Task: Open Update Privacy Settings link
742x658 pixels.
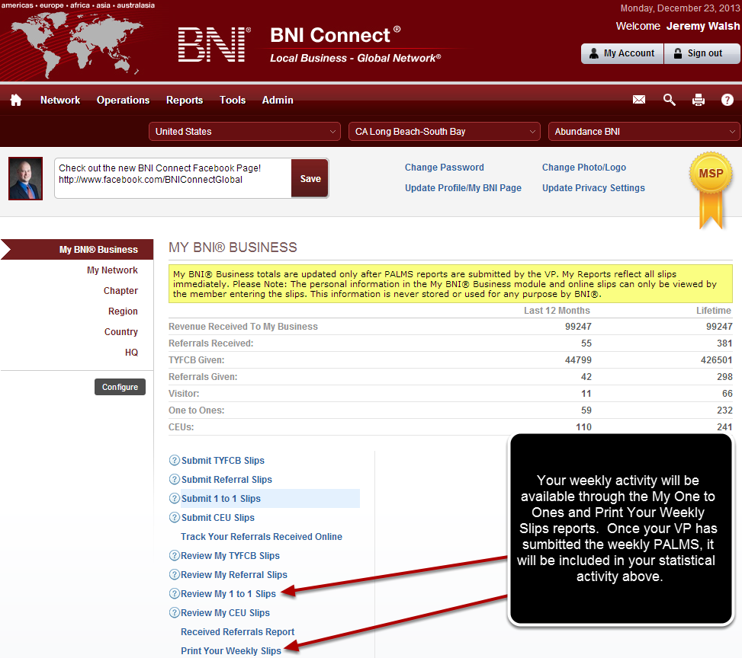Action: (x=593, y=187)
